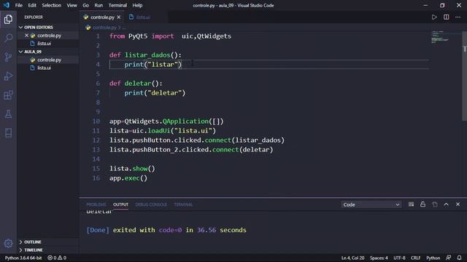Viewport: 467px width, 262px height.
Task: Open the notifications bell in status bar
Action: click(x=459, y=258)
